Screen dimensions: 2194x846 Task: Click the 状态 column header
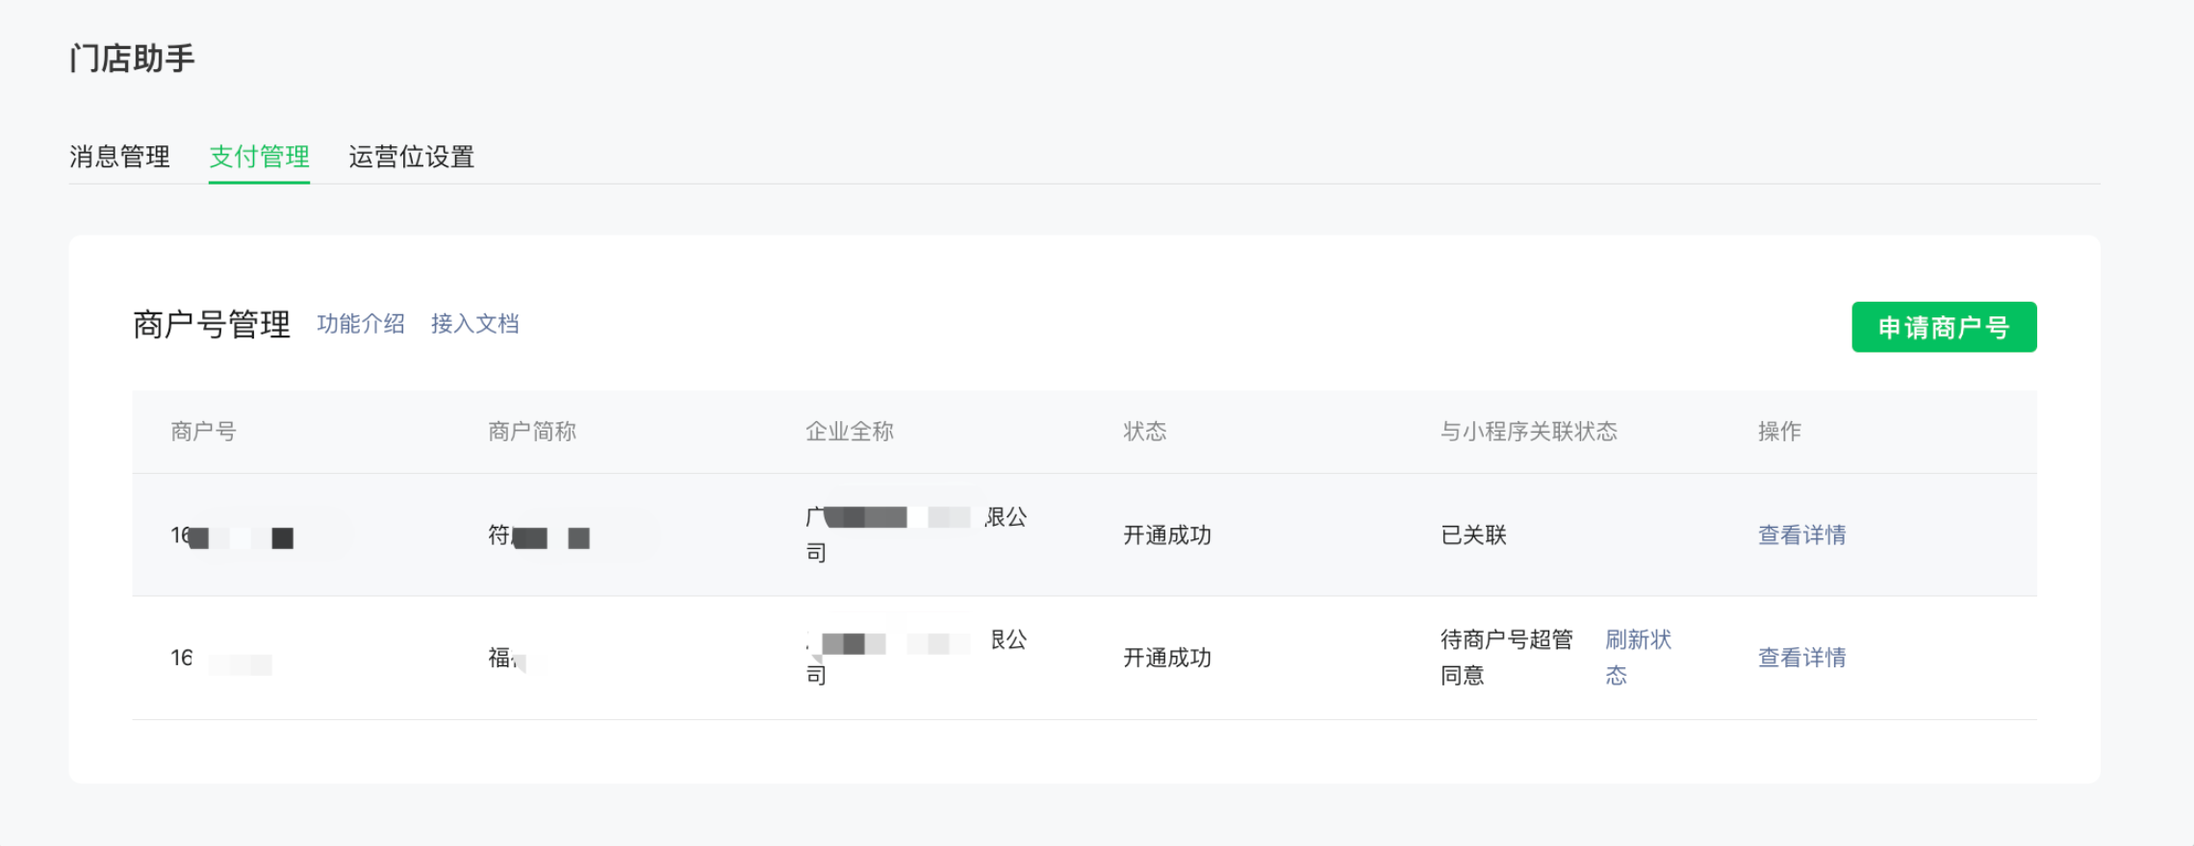pos(1145,432)
